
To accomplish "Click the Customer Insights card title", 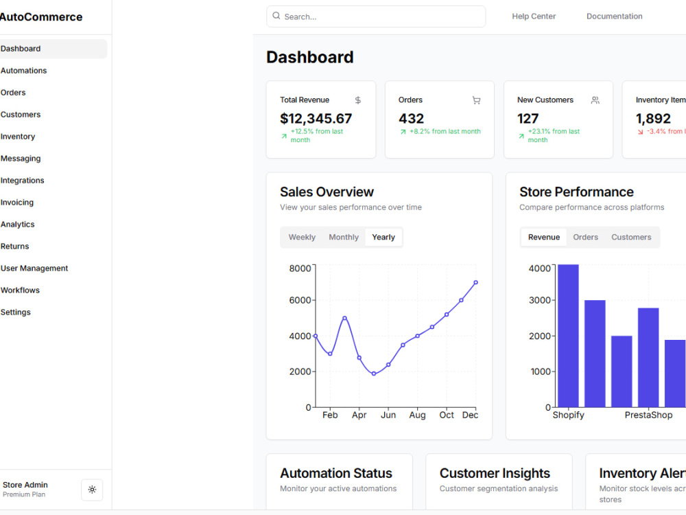I will click(x=495, y=473).
